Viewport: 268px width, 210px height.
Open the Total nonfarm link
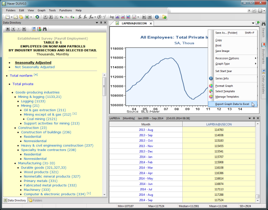pos(21,76)
